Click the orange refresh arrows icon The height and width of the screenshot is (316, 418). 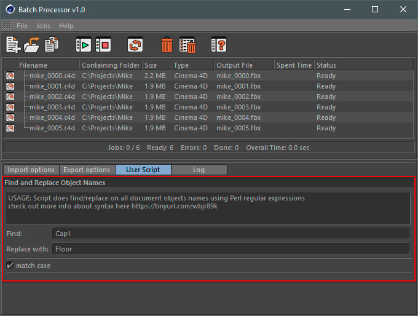pyautogui.click(x=135, y=45)
